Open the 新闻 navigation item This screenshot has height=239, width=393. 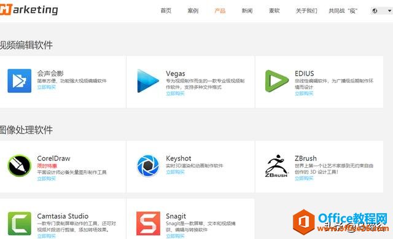point(247,10)
